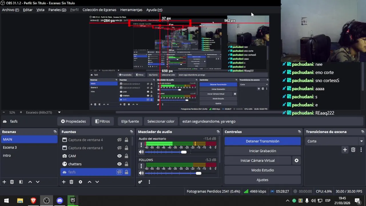Open transition properties three dots
The image size is (366, 206).
361,150
